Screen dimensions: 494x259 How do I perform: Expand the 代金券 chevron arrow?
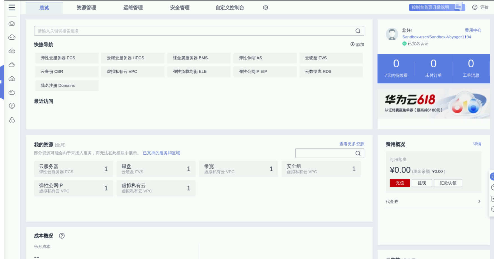click(479, 201)
